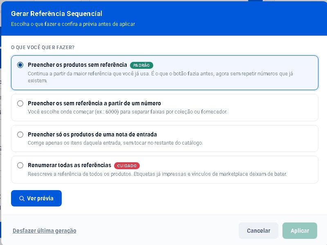The width and height of the screenshot is (327, 245).
Task: Open the Desfazer última geração link
Action: point(45,231)
